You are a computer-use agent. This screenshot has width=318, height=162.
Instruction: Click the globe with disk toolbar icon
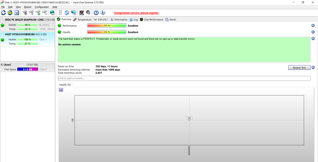coord(52,13)
